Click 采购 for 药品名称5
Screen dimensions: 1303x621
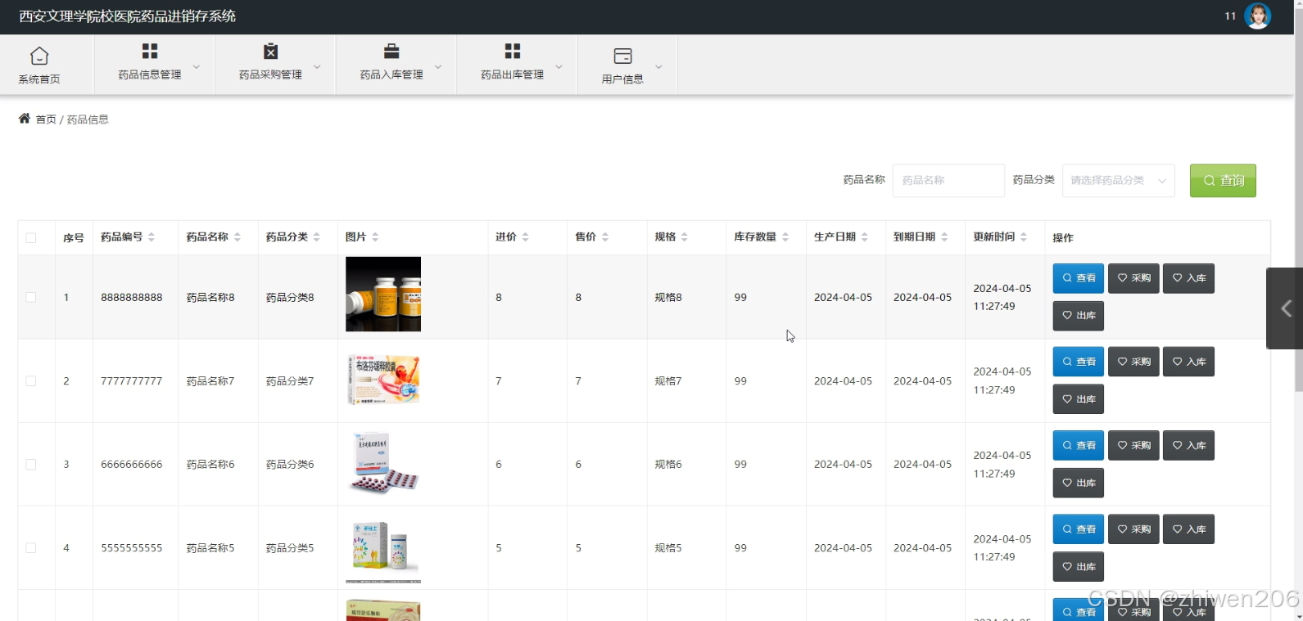pyautogui.click(x=1133, y=529)
